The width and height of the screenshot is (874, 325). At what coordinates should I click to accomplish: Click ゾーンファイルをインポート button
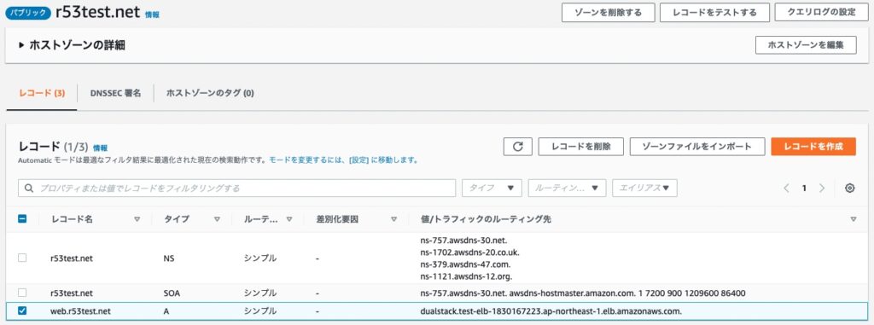(x=697, y=147)
